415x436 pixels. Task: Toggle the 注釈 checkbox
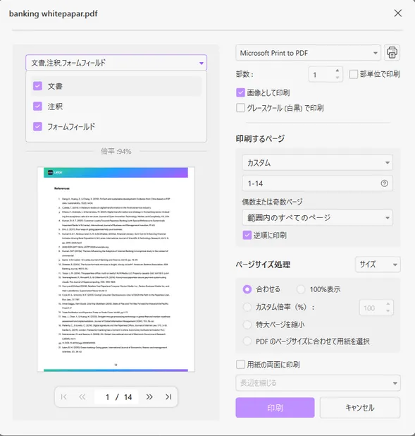pyautogui.click(x=37, y=107)
